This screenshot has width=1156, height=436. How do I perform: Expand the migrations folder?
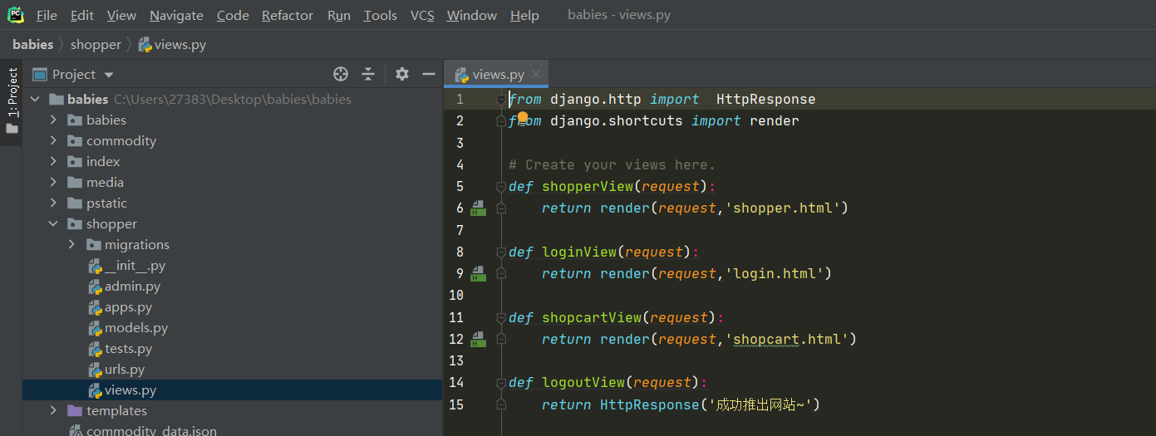click(71, 244)
